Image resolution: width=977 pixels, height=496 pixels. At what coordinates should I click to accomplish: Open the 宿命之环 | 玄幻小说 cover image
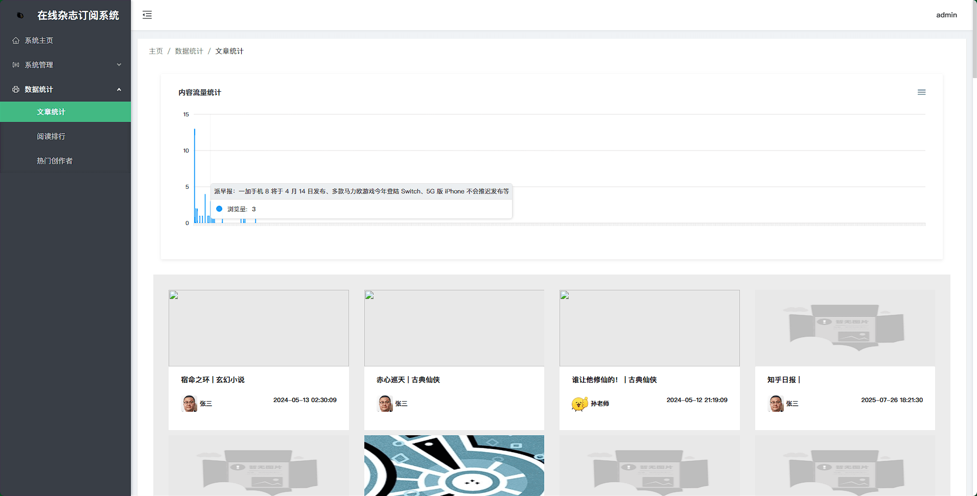pos(259,328)
